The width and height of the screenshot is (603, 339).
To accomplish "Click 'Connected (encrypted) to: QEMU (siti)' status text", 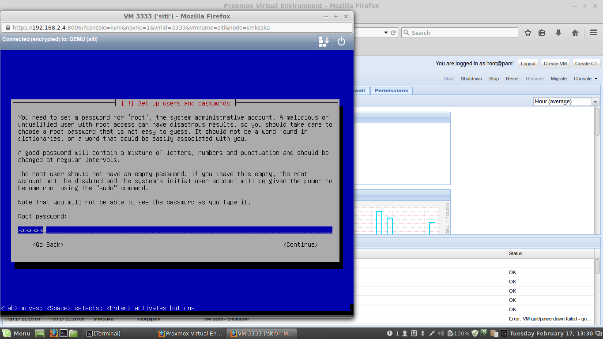I will (50, 39).
